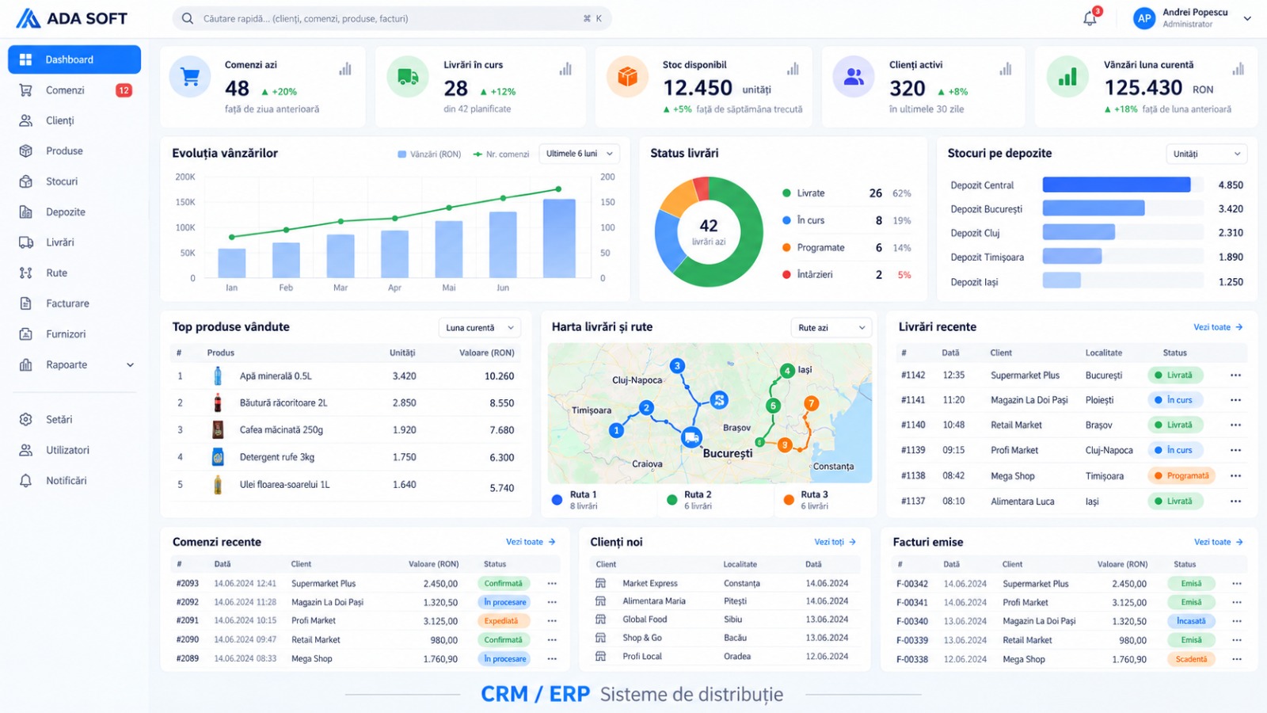The image size is (1267, 713).
Task: Open chart icon on Vânzări luna curentă card
Action: click(x=1238, y=69)
